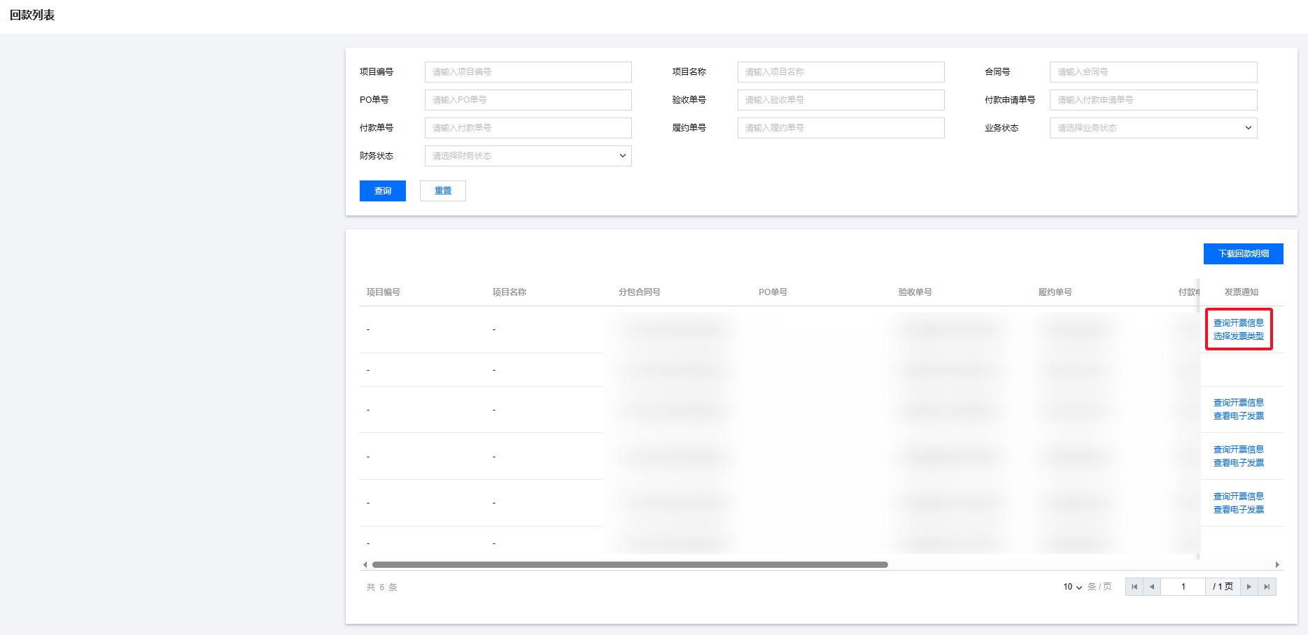Focus the 项目编号 input field
The image size is (1308, 635).
(x=528, y=72)
